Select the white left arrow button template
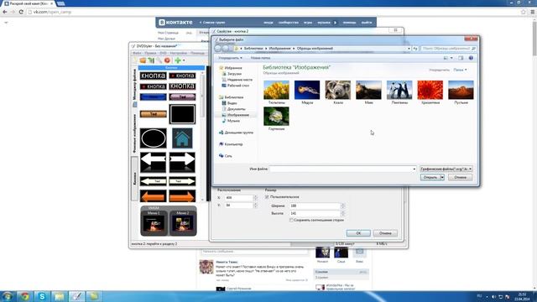Image resolution: width=537 pixels, height=302 pixels. [x=153, y=162]
